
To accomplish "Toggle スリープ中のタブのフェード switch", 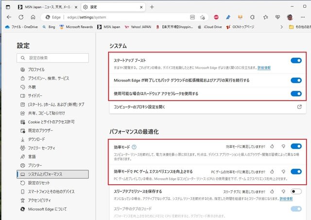I will coord(296,209).
